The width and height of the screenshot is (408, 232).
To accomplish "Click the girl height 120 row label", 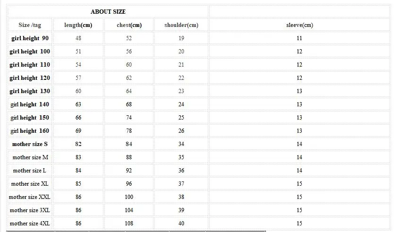I will tap(30, 78).
